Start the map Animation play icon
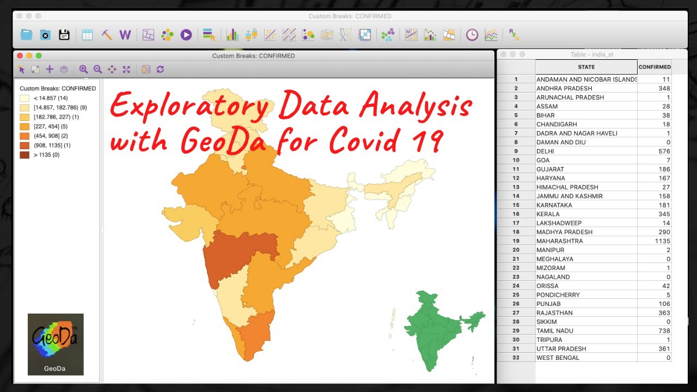This screenshot has height=392, width=697. point(186,35)
